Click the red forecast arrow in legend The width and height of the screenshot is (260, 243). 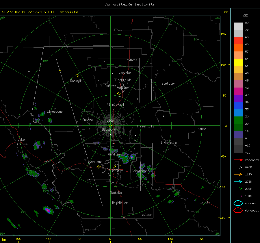tap(238, 160)
